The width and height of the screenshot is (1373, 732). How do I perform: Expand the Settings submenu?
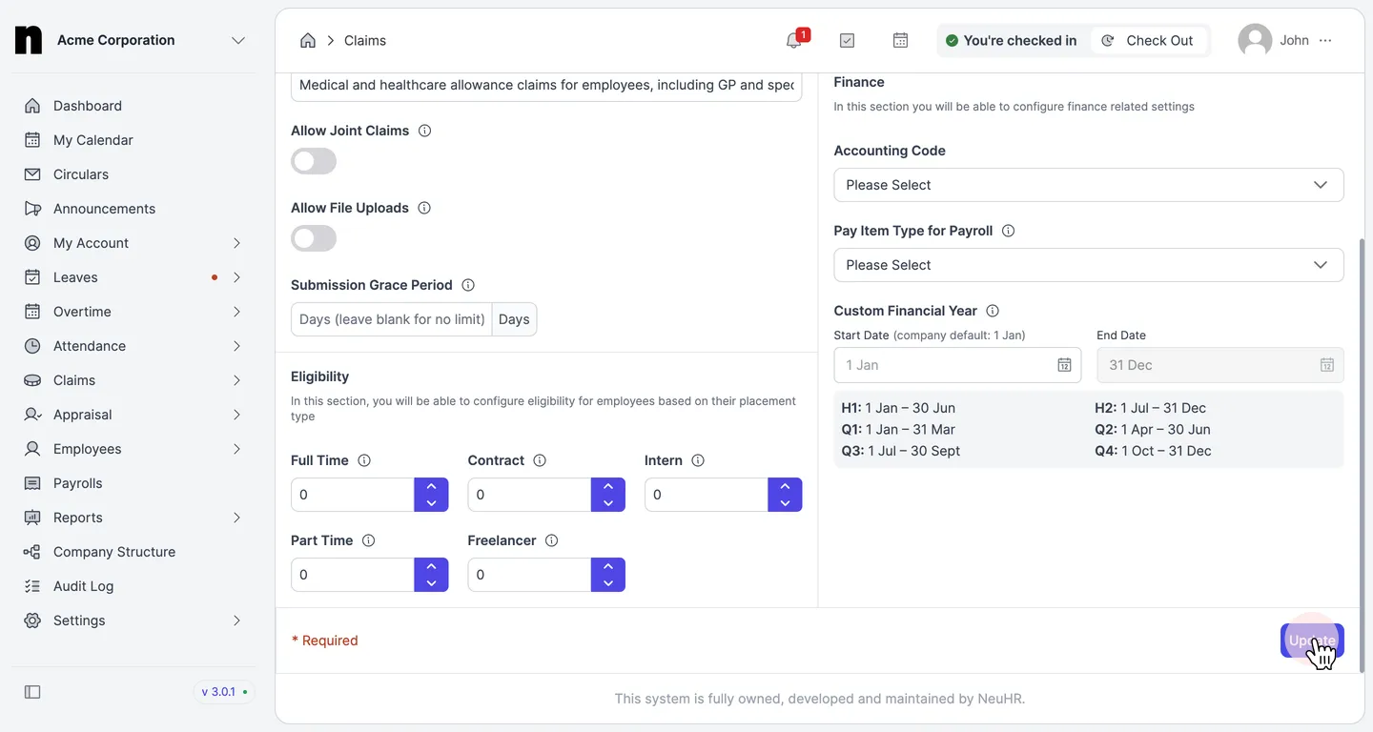pyautogui.click(x=236, y=620)
